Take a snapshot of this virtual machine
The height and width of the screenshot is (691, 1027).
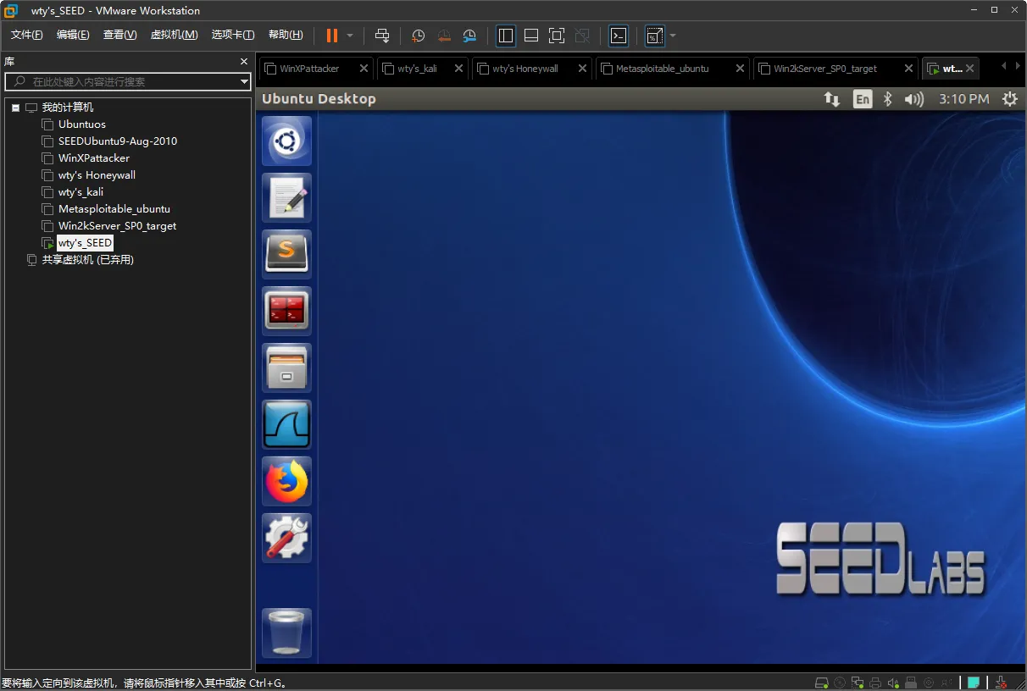418,36
